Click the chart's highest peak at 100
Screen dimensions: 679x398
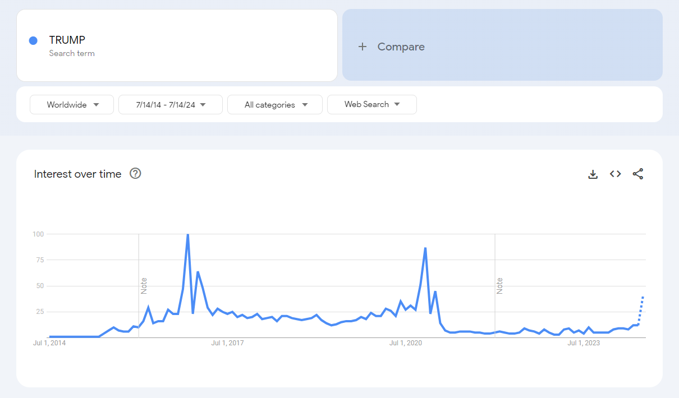click(187, 235)
